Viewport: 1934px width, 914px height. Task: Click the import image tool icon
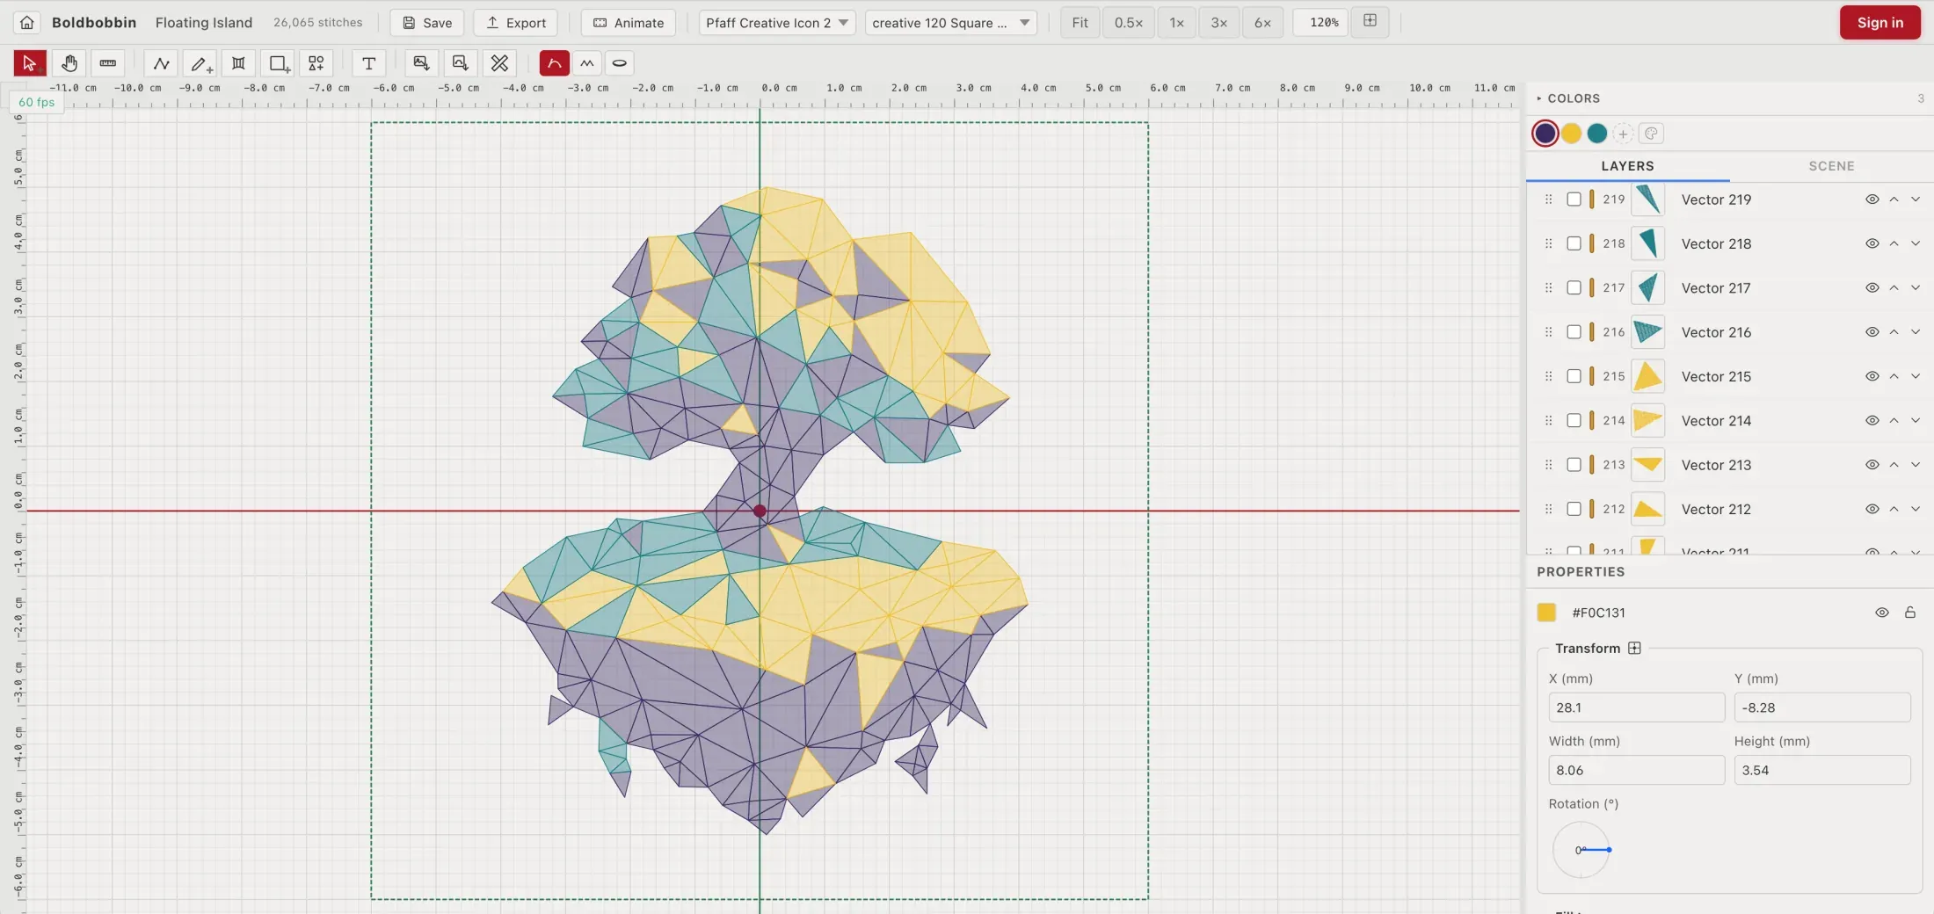click(422, 63)
